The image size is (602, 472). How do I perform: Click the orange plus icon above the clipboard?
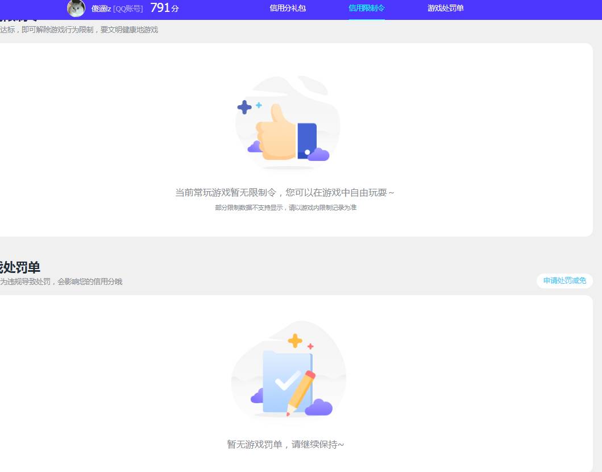(x=294, y=341)
